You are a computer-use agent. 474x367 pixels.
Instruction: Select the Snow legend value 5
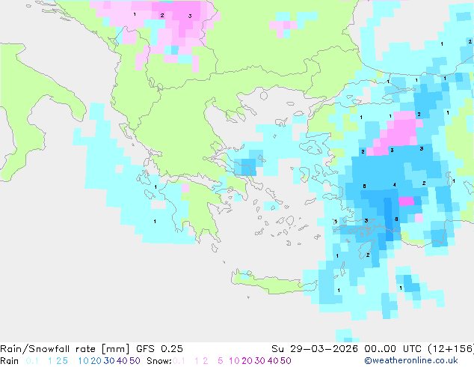(x=221, y=361)
